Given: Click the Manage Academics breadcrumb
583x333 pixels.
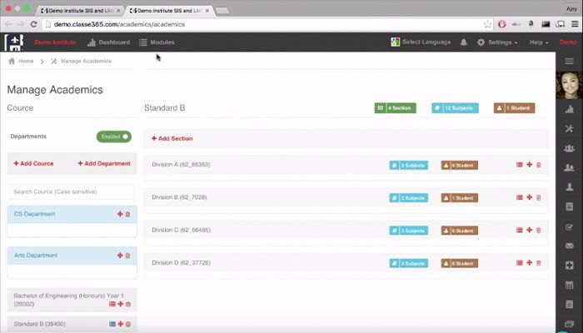Looking at the screenshot, I should click(x=81, y=61).
